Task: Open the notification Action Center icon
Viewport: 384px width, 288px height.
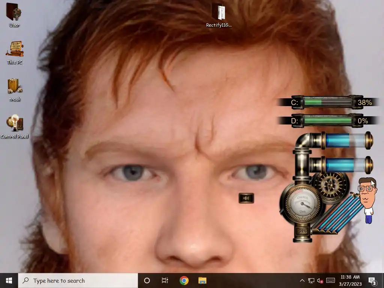Action: (372, 280)
